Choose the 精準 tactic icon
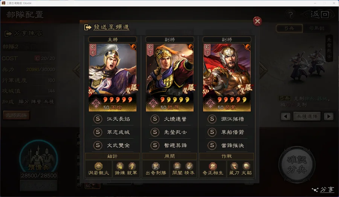This screenshot has height=197, width=339. [189, 166]
